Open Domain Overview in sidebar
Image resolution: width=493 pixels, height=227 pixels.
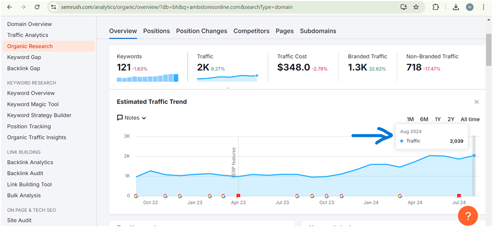(x=30, y=24)
